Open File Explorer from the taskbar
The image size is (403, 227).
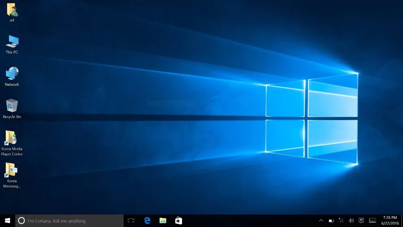pyautogui.click(x=163, y=221)
